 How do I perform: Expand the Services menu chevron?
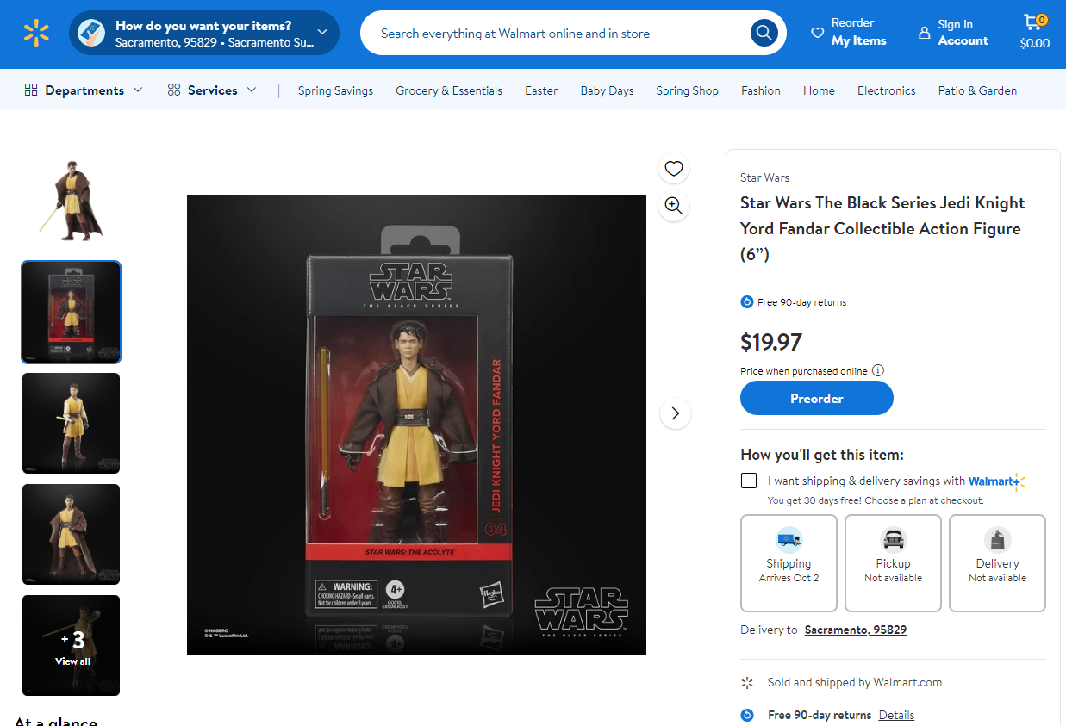coord(252,90)
